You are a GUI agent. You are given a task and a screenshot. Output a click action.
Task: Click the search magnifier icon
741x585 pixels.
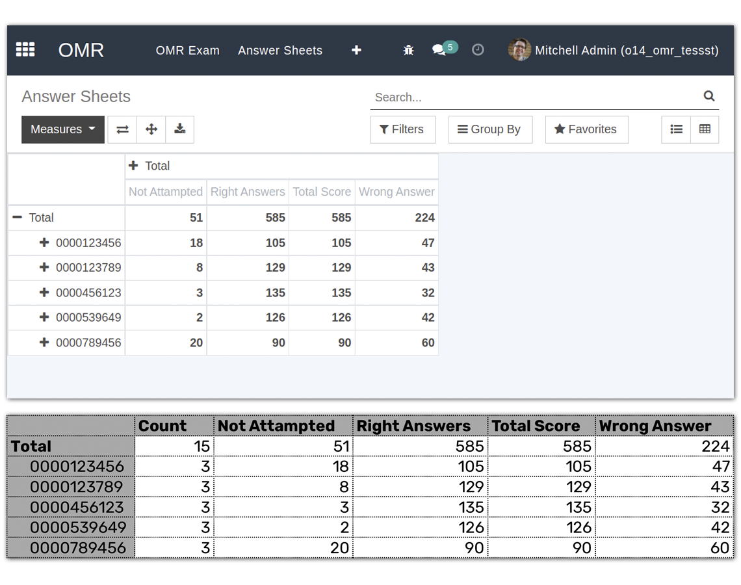click(x=708, y=96)
